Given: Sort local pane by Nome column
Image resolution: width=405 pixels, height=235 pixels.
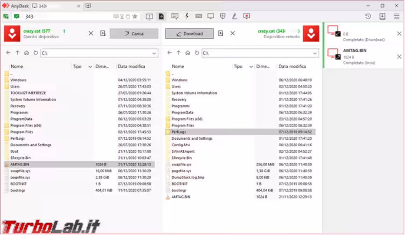Looking at the screenshot, I should tap(17, 67).
